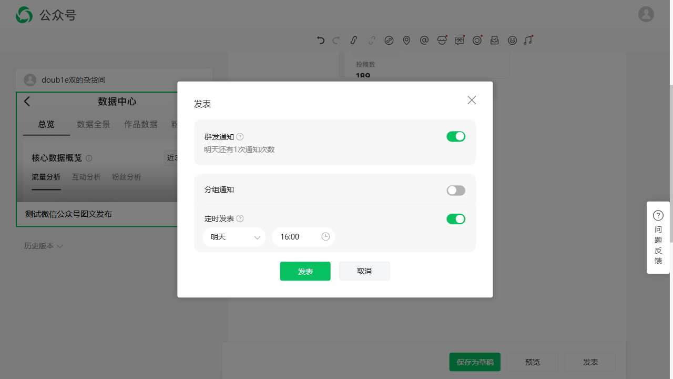This screenshot has height=379, width=673.
Task: Enable the 分组通知 toggle
Action: (456, 191)
